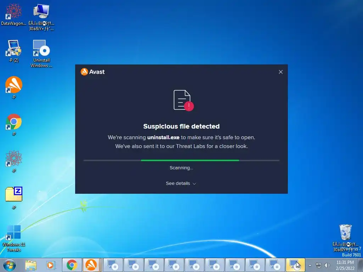Show hidden system tray icons
The height and width of the screenshot is (272, 363).
coord(310,266)
